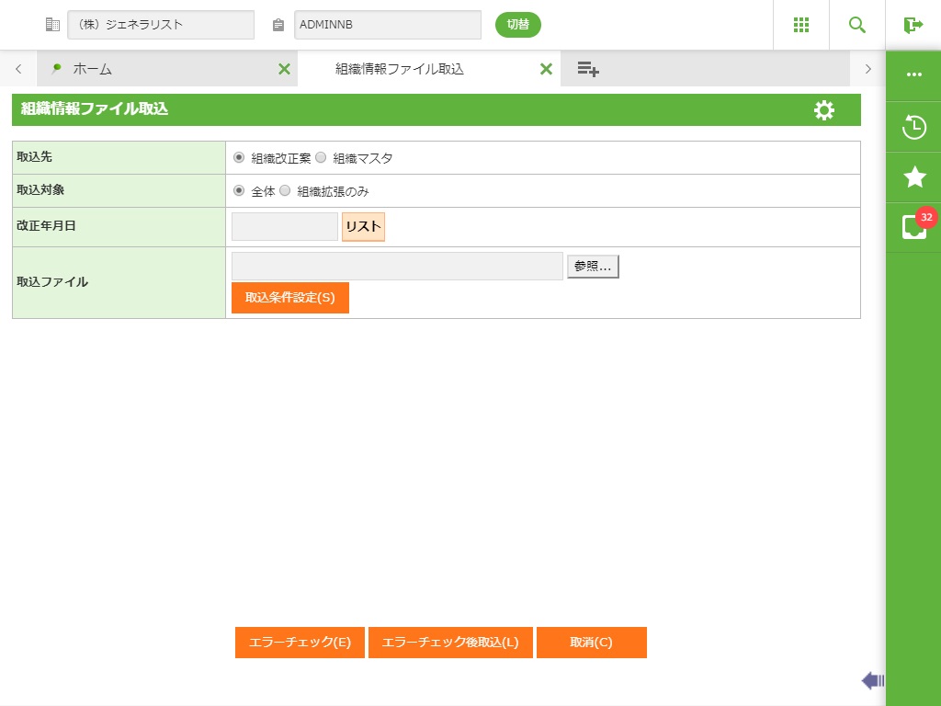The width and height of the screenshot is (941, 706).
Task: Collapse sidebar with purple arrow
Action: point(872,680)
